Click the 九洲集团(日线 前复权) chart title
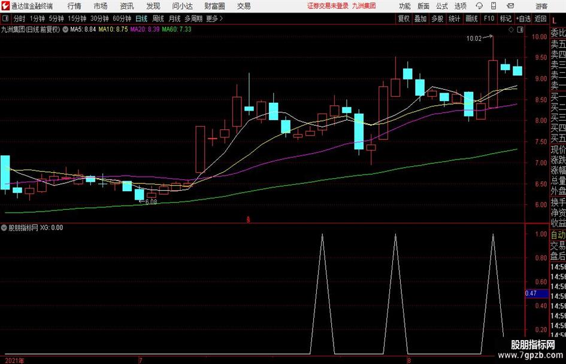 (x=31, y=29)
